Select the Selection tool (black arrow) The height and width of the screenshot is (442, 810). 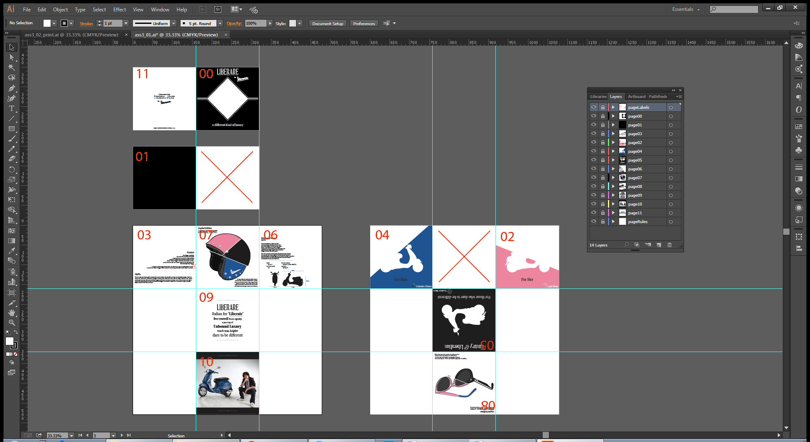(x=12, y=47)
